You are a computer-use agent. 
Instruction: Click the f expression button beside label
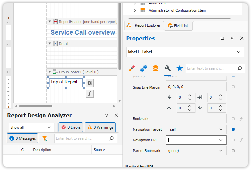click(90, 94)
